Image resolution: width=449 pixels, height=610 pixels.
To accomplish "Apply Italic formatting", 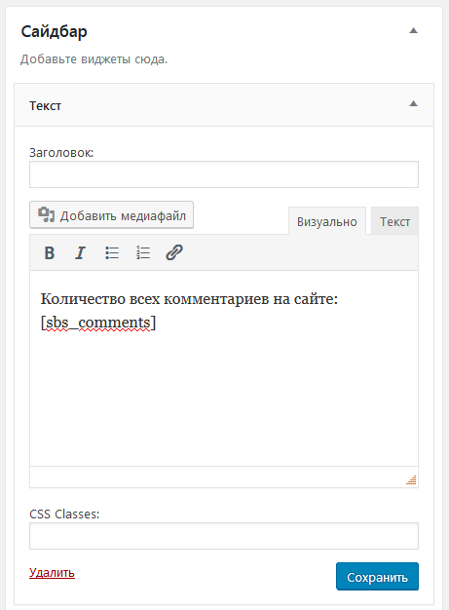I will point(80,253).
